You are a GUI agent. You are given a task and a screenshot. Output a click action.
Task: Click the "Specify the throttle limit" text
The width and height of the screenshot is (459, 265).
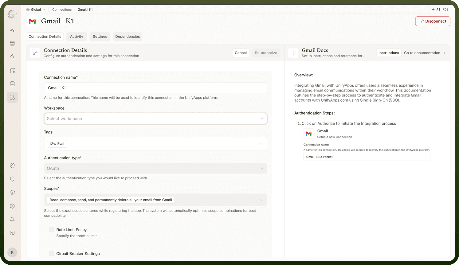coord(76,236)
